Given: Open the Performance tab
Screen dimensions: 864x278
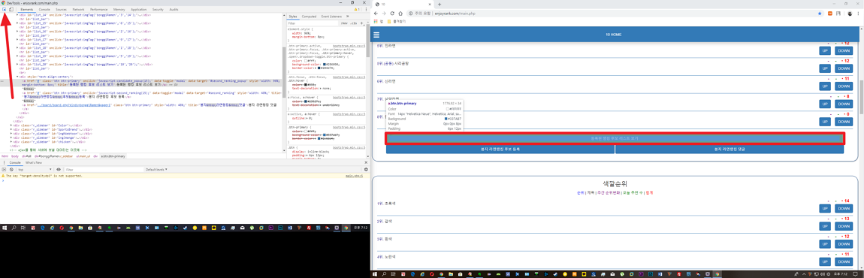Looking at the screenshot, I should coord(99,9).
